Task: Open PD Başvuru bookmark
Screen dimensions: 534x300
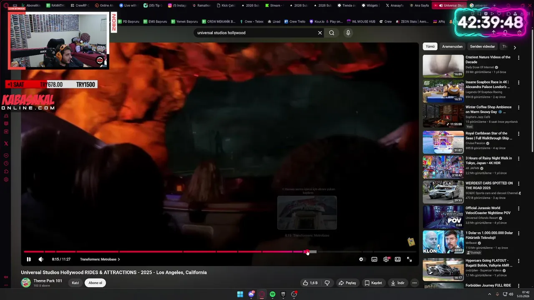Action: point(128,22)
